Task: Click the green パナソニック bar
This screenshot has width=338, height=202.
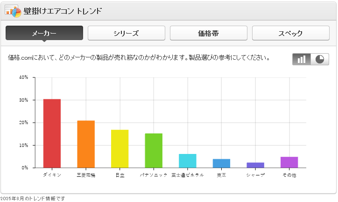Action: (x=154, y=151)
